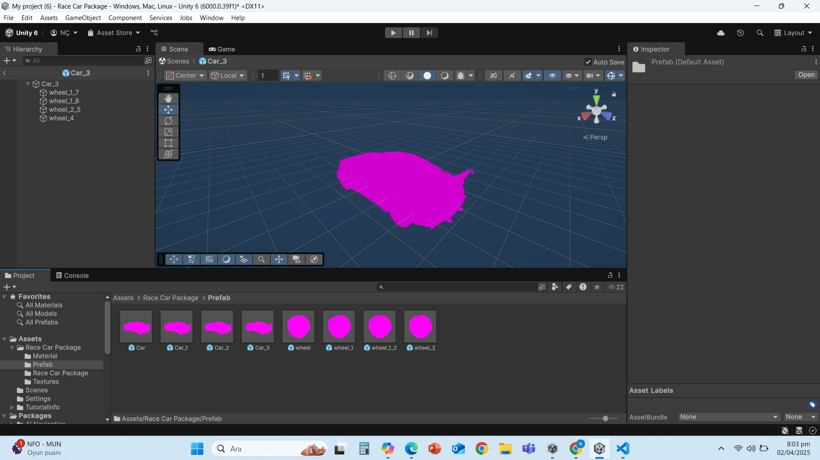Collapse the Favorites section
This screenshot has height=460, width=820.
pyautogui.click(x=5, y=297)
